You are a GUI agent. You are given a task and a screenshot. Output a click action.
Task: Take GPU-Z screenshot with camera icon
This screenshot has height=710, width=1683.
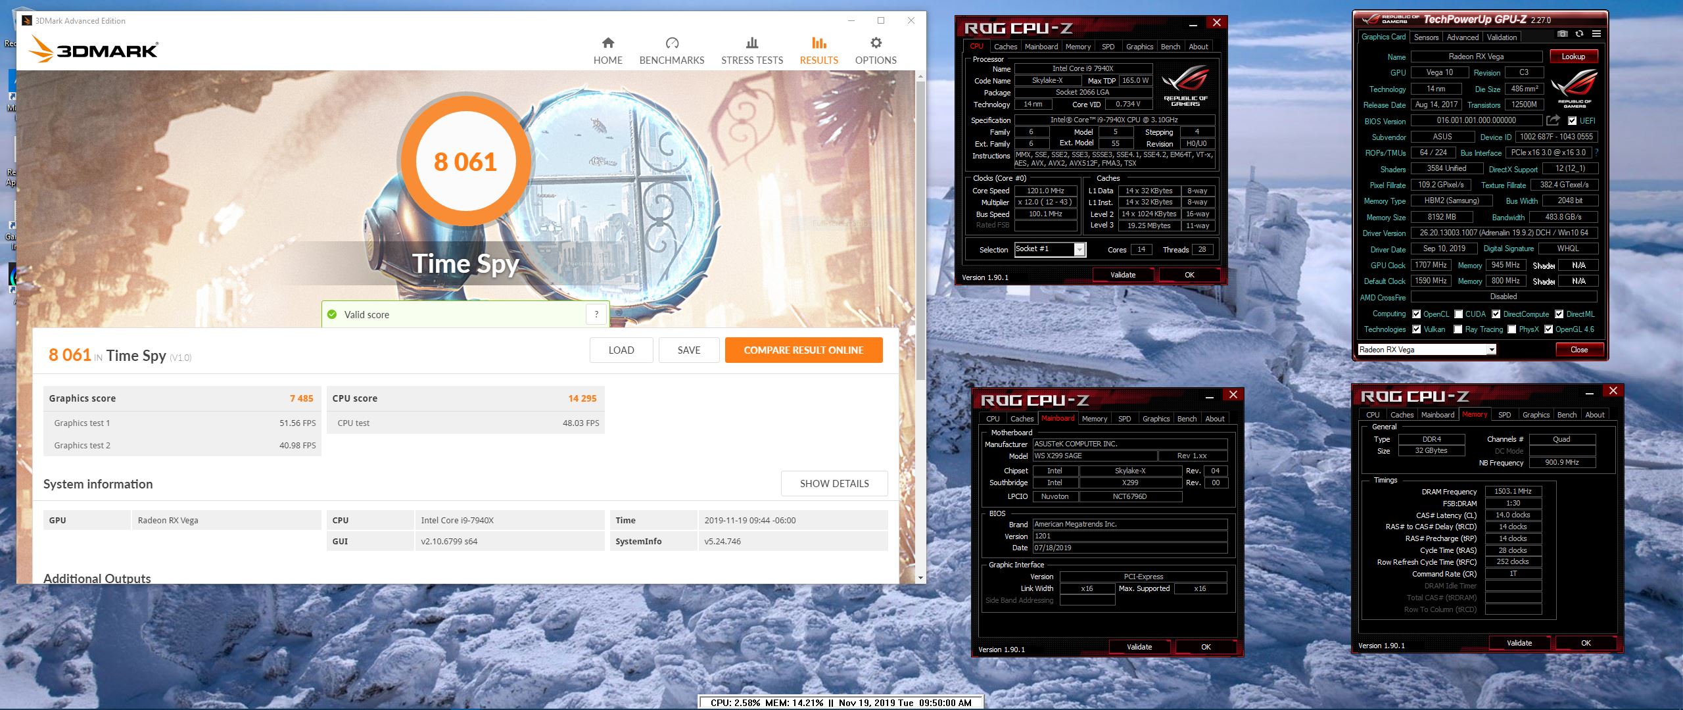tap(1563, 34)
